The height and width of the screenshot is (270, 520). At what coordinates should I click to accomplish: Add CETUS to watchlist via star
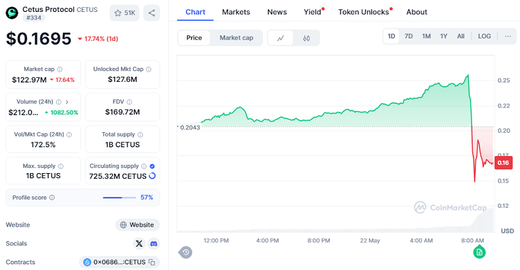(124, 13)
